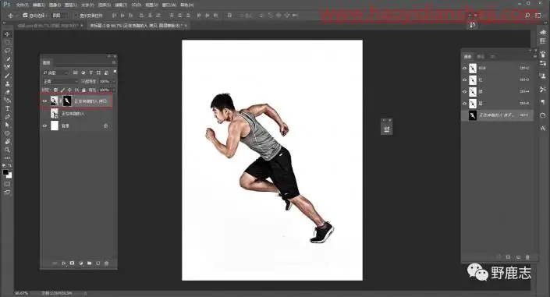Click the background white color swatch
The image size is (550, 297).
pyautogui.click(x=9, y=175)
